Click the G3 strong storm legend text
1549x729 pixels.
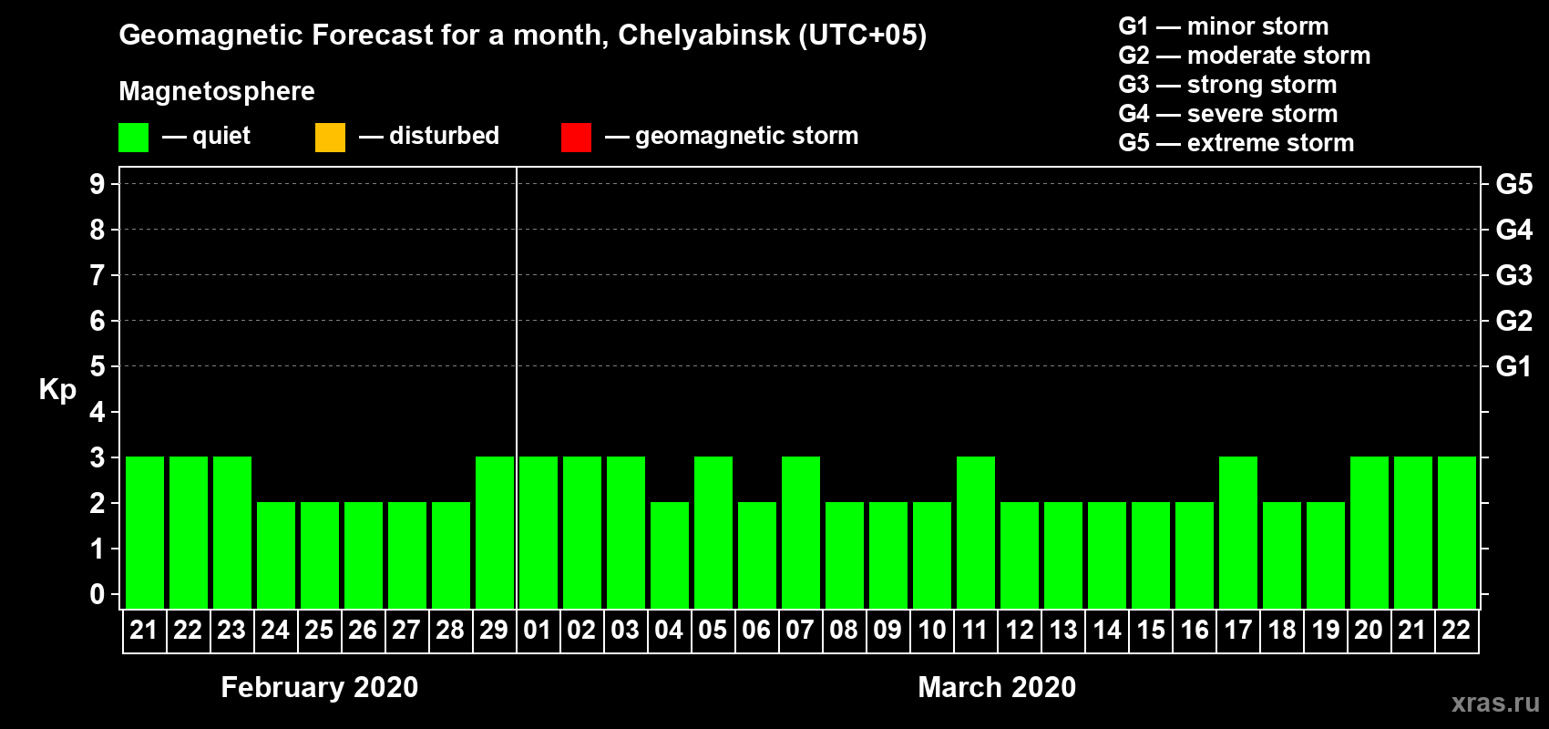(1227, 85)
